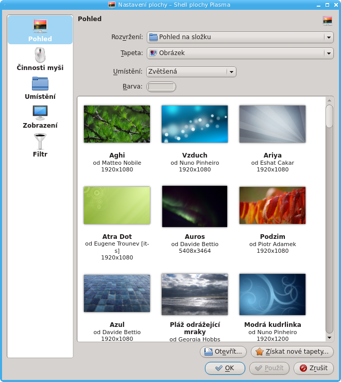Click the image icon in Tapeta combo
The width and height of the screenshot is (341, 382).
click(x=154, y=53)
